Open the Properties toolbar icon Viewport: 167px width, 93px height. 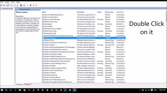point(11,5)
